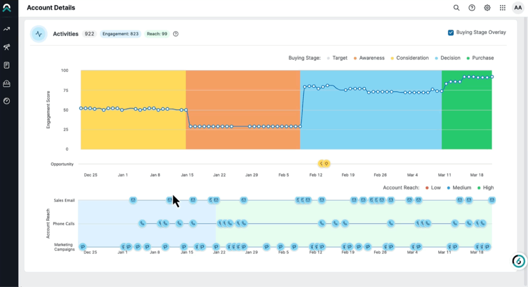Select the campaigns inbox icon in sidebar
The image size is (528, 287).
click(x=7, y=83)
